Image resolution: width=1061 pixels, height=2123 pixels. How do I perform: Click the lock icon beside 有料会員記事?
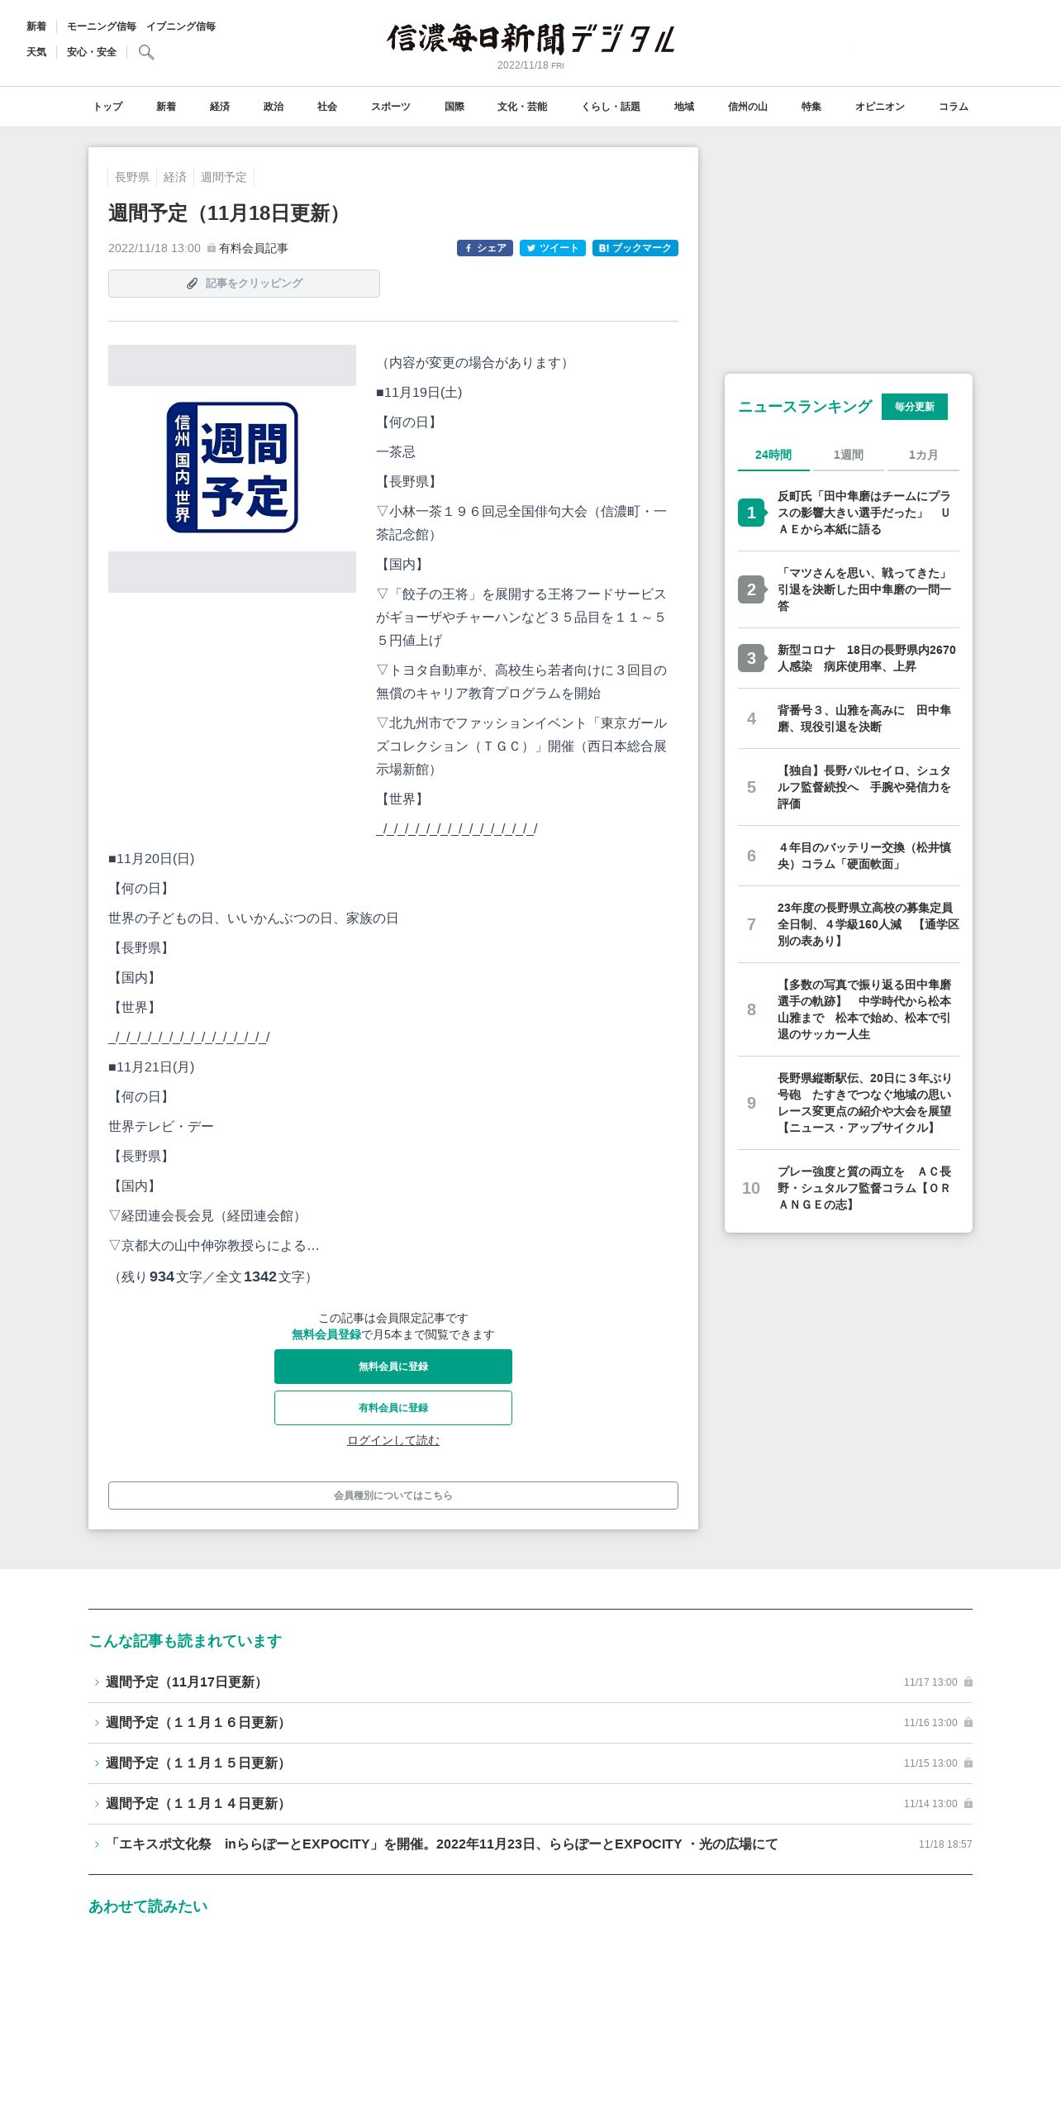pos(212,248)
